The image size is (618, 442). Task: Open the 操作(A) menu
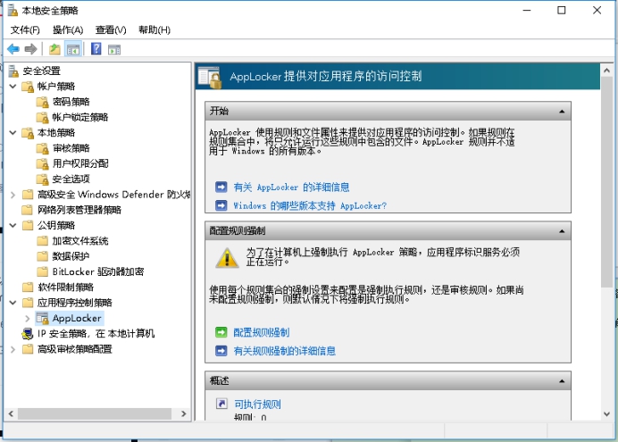pyautogui.click(x=68, y=30)
